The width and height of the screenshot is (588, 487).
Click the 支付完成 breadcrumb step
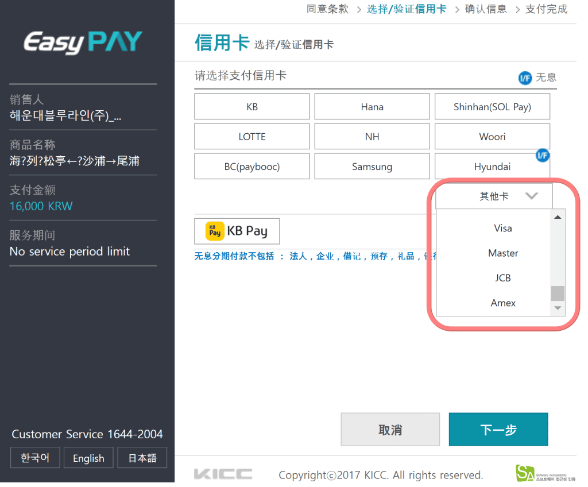(x=546, y=9)
